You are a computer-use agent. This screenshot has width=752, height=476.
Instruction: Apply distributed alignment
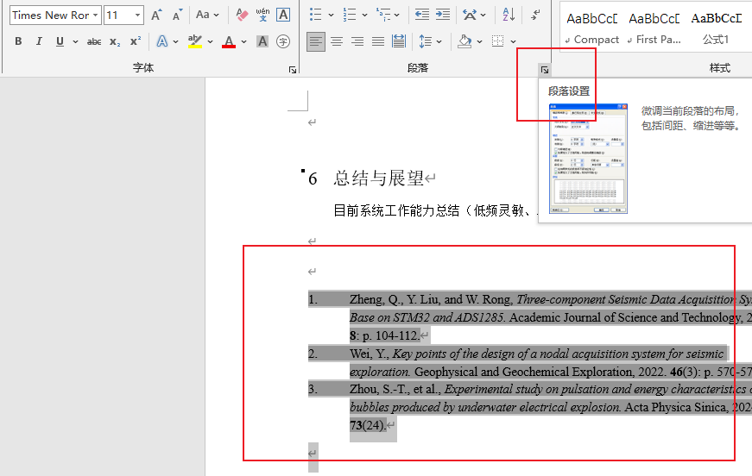(399, 41)
